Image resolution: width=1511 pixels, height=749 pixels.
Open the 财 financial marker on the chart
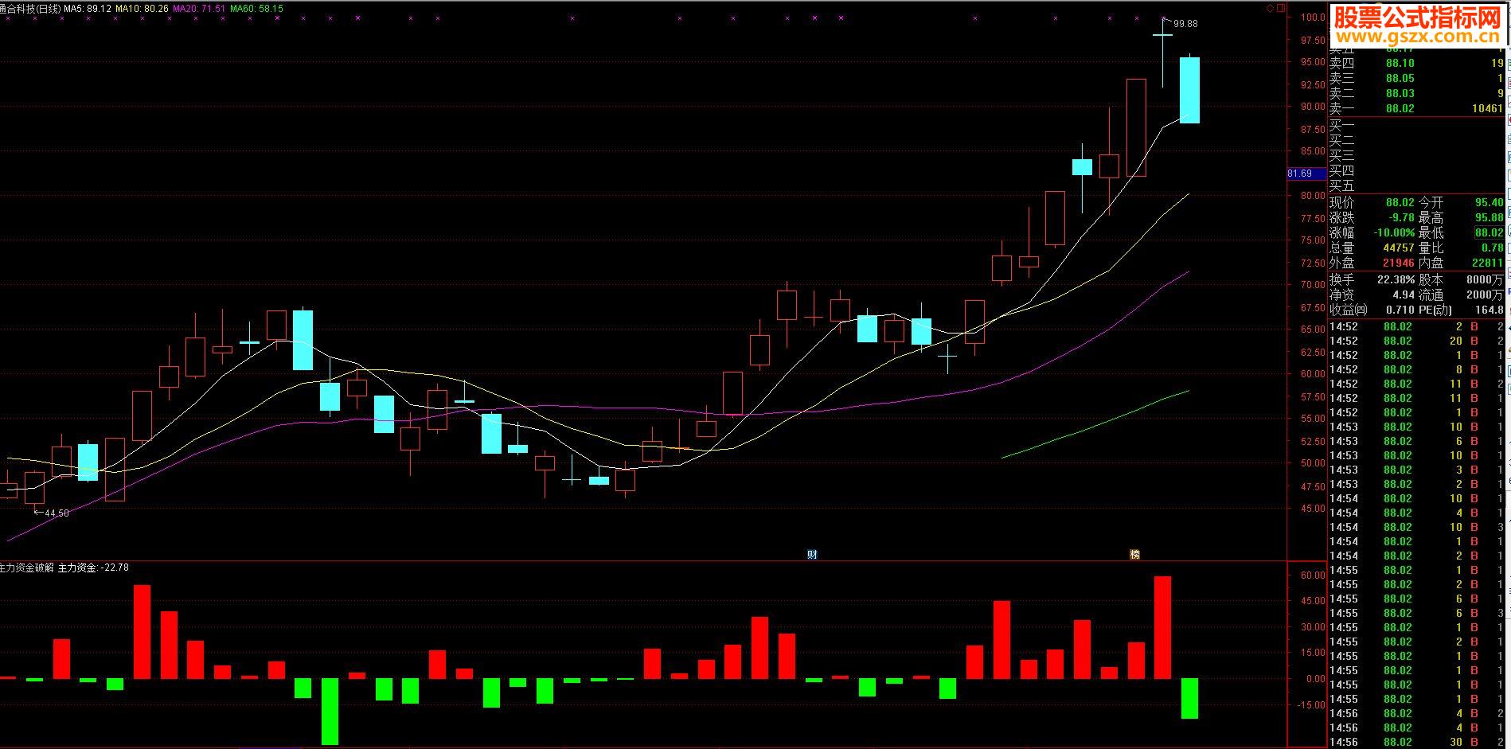point(812,555)
